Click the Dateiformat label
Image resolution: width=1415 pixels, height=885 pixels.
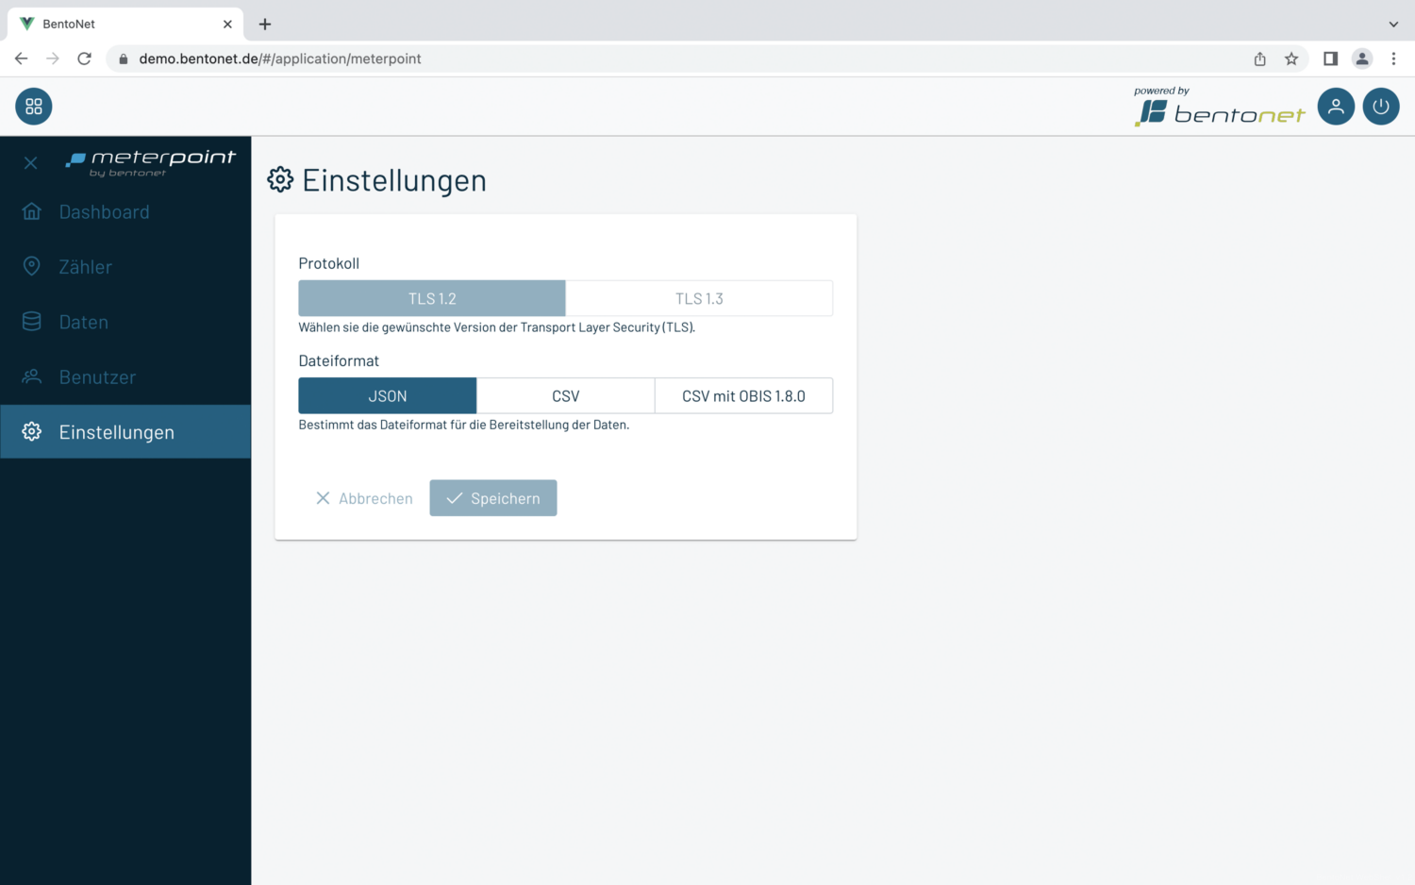click(339, 360)
